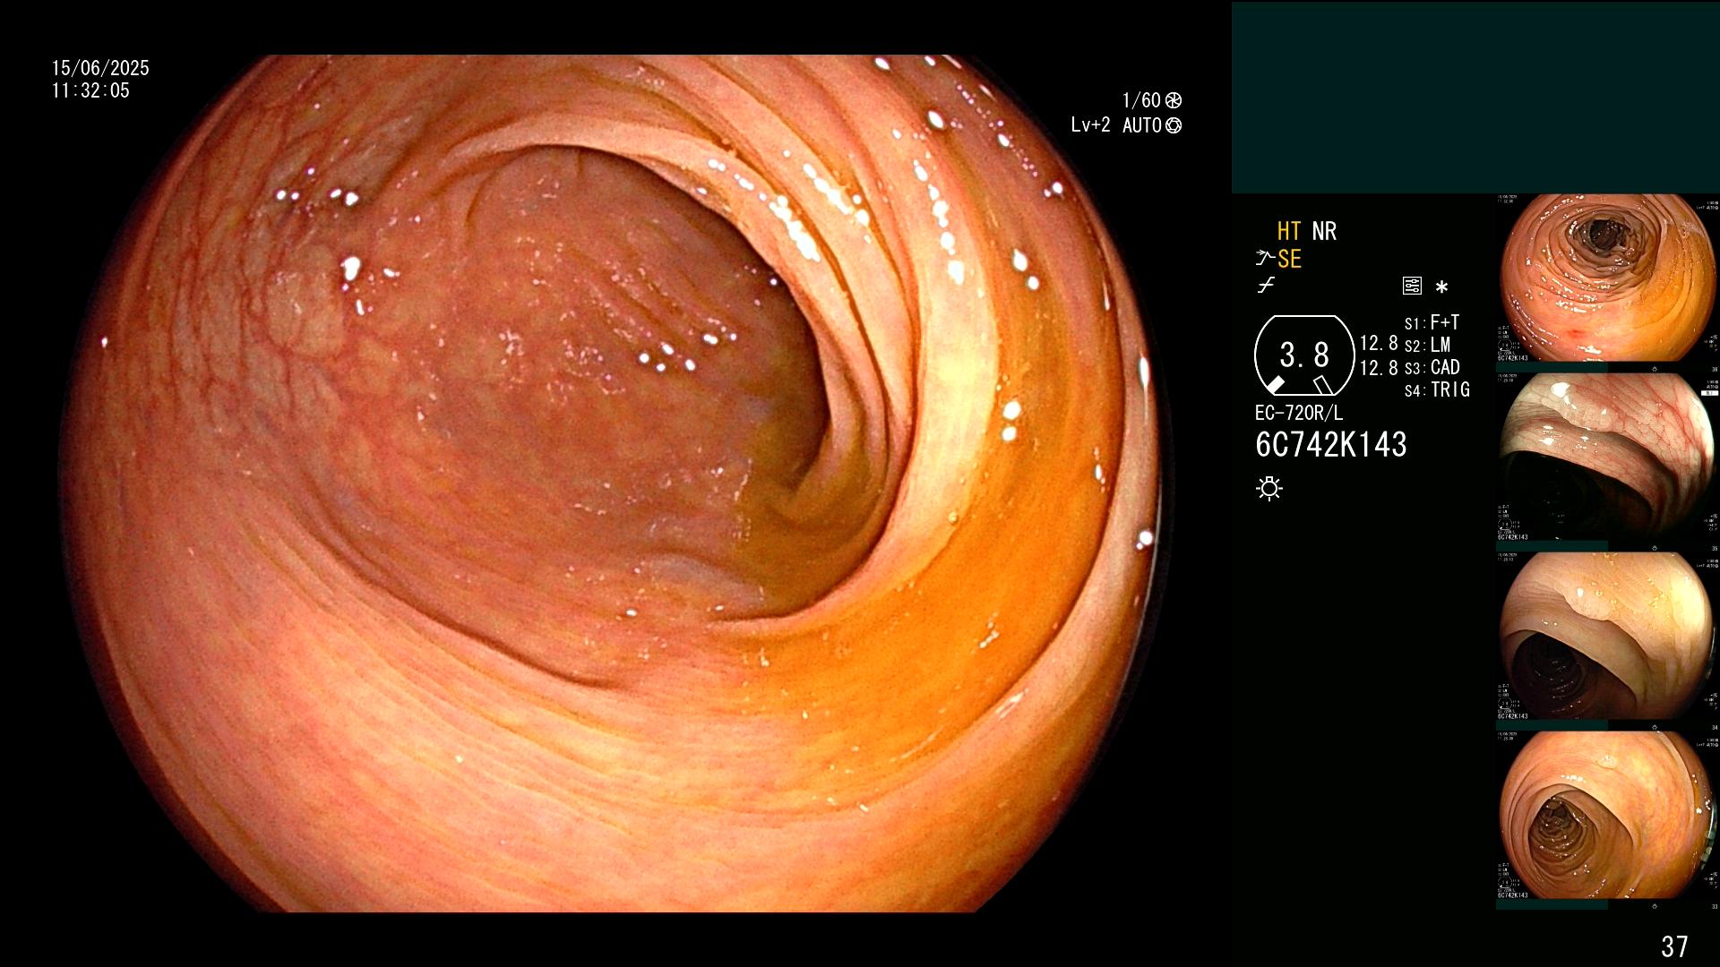Click the light source lamp icon
Viewport: 1720px width, 967px height.
pyautogui.click(x=1269, y=488)
